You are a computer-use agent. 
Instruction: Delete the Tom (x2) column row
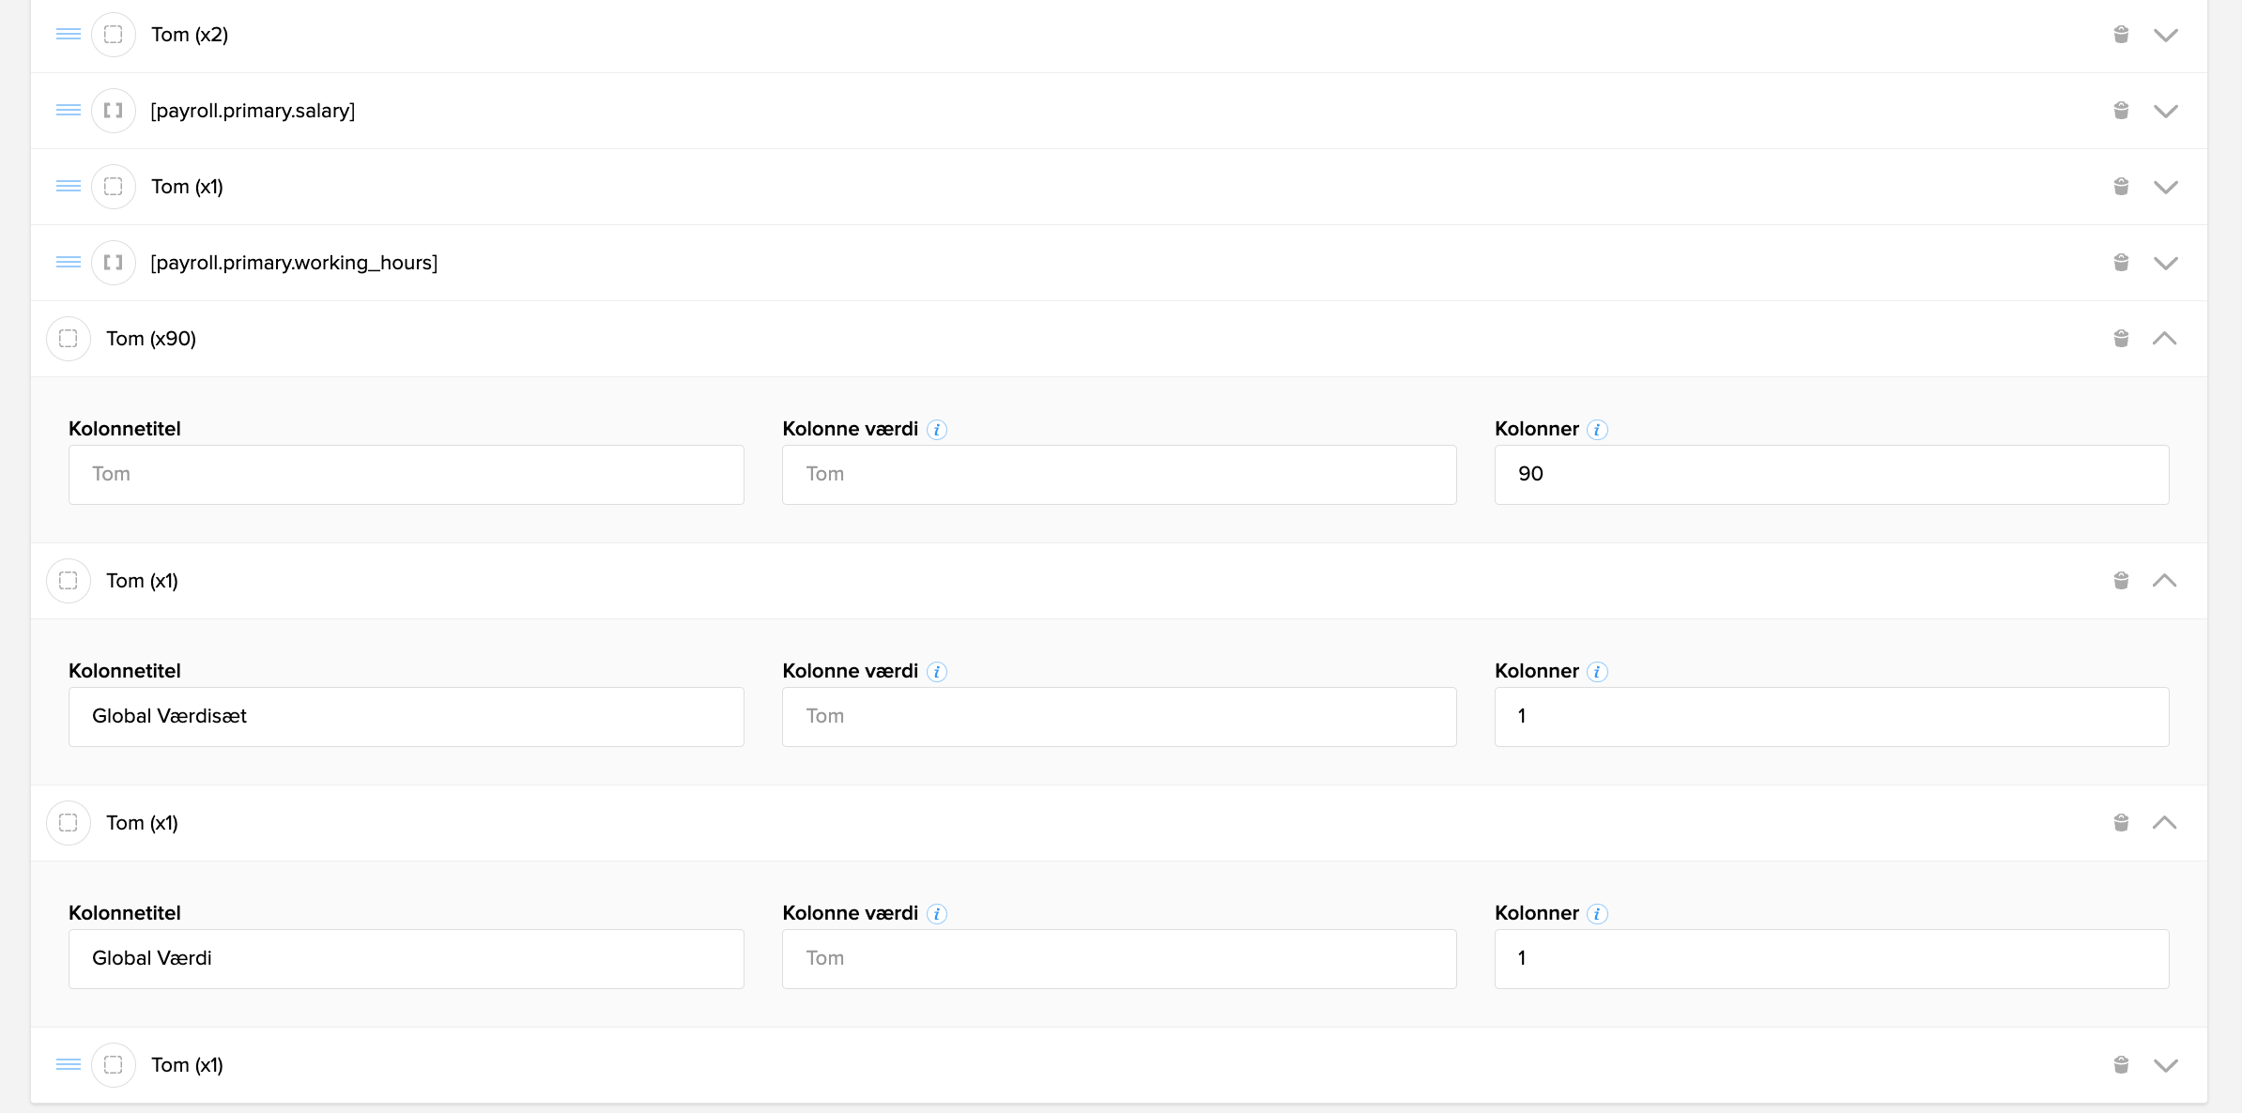pyautogui.click(x=2121, y=35)
